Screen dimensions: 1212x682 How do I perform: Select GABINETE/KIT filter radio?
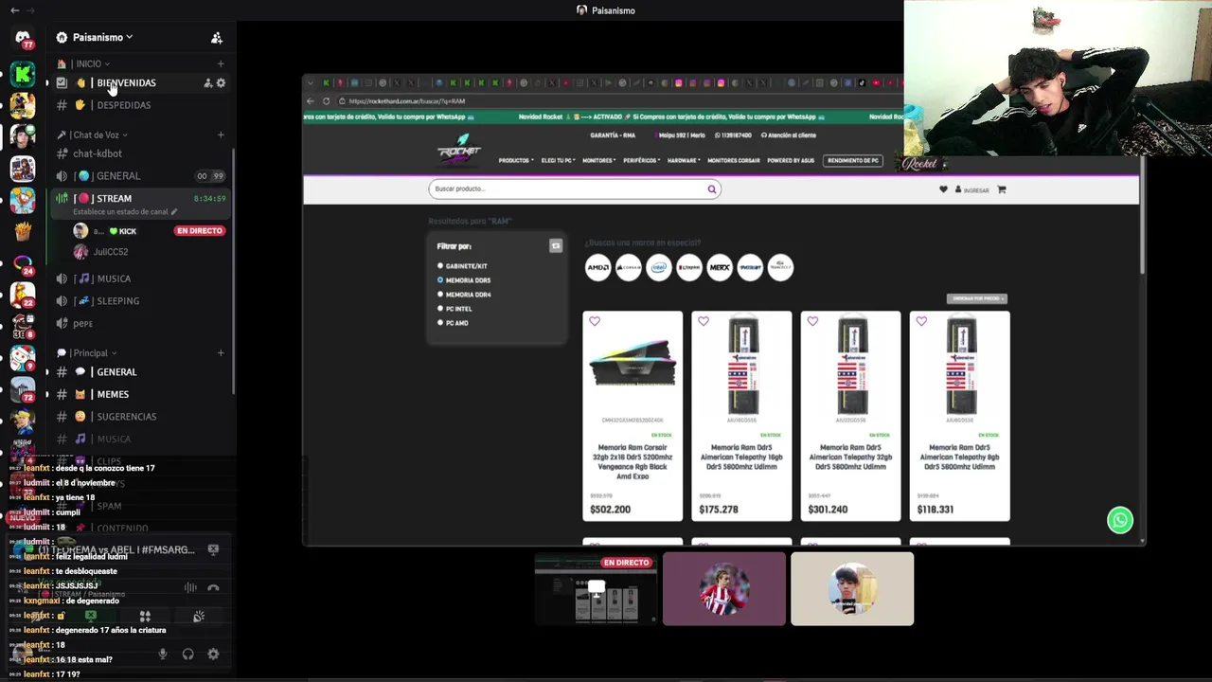[x=440, y=266]
